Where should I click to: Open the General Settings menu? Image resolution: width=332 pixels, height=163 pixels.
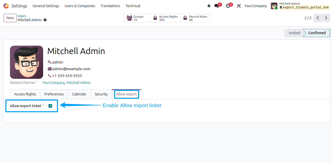pos(46,6)
